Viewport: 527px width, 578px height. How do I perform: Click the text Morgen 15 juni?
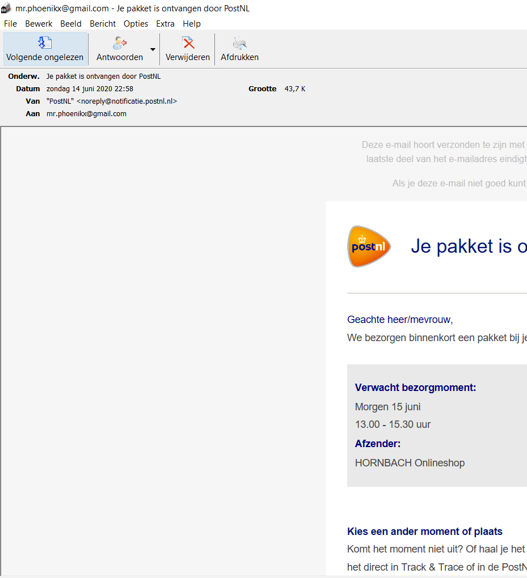pos(388,407)
